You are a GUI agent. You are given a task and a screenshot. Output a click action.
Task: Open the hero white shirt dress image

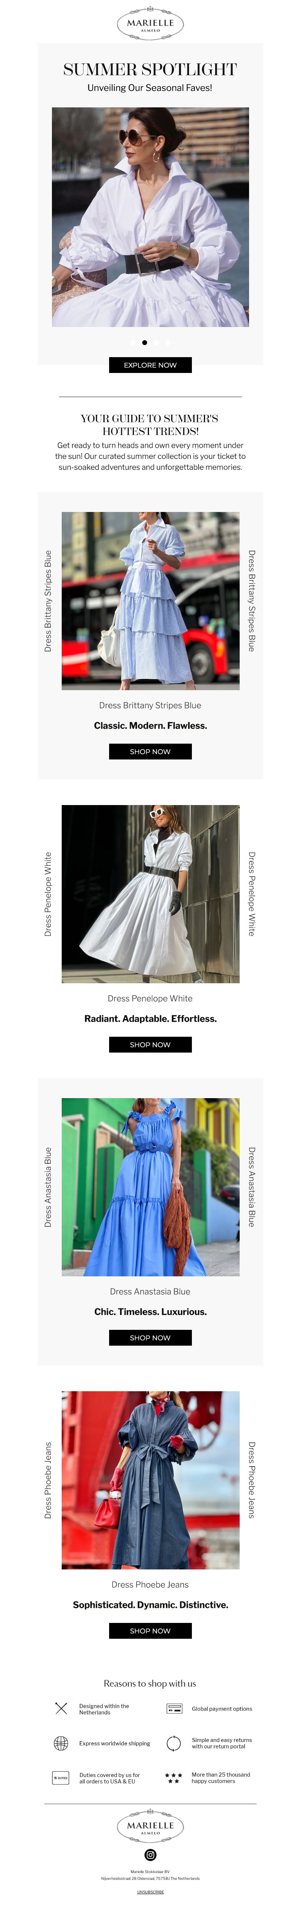(x=150, y=217)
